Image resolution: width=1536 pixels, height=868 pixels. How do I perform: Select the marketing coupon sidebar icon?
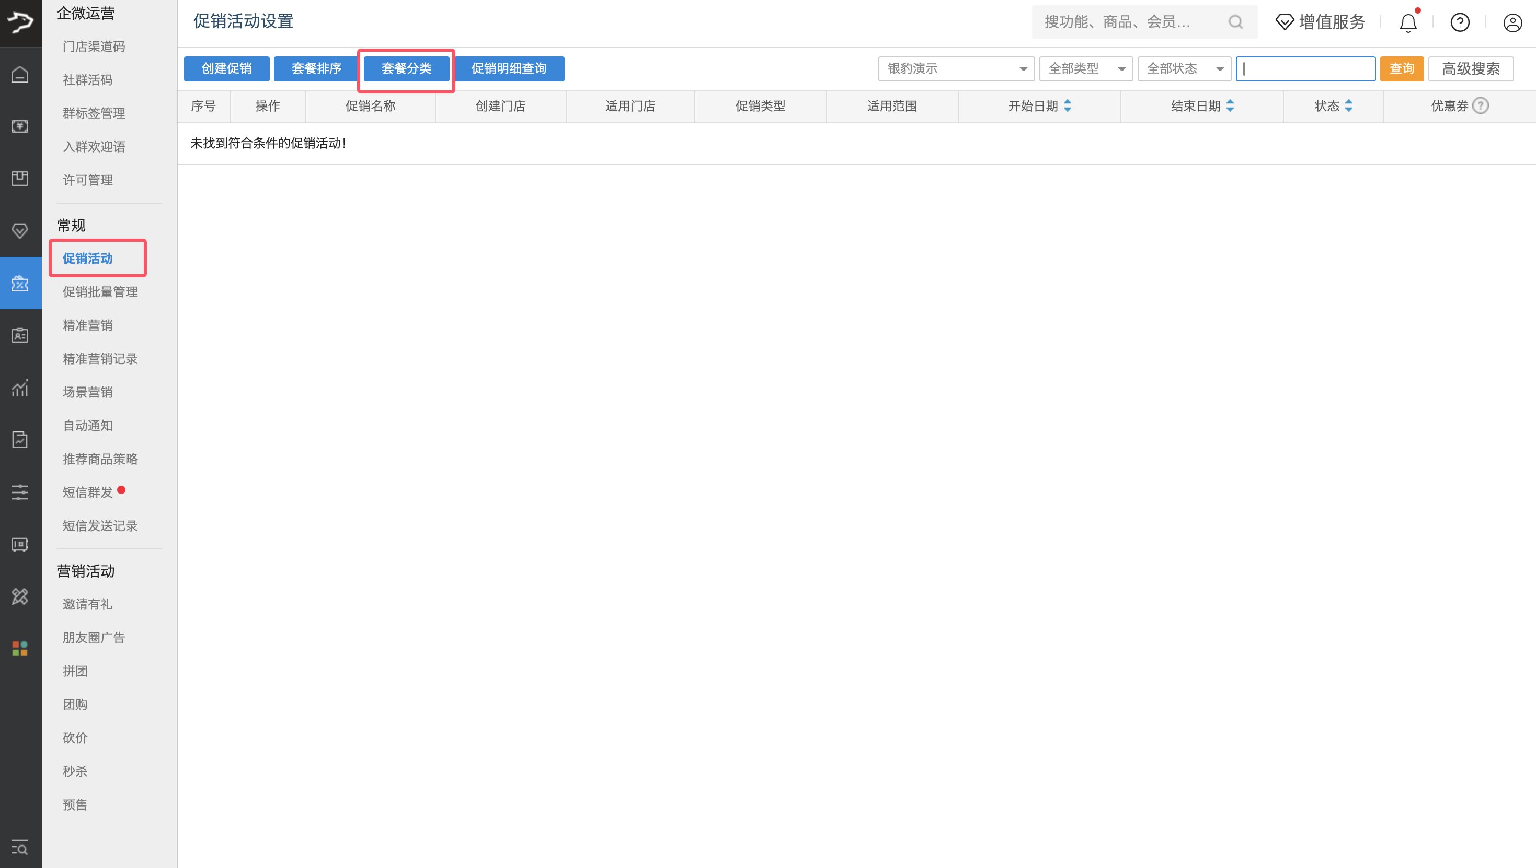point(20,283)
